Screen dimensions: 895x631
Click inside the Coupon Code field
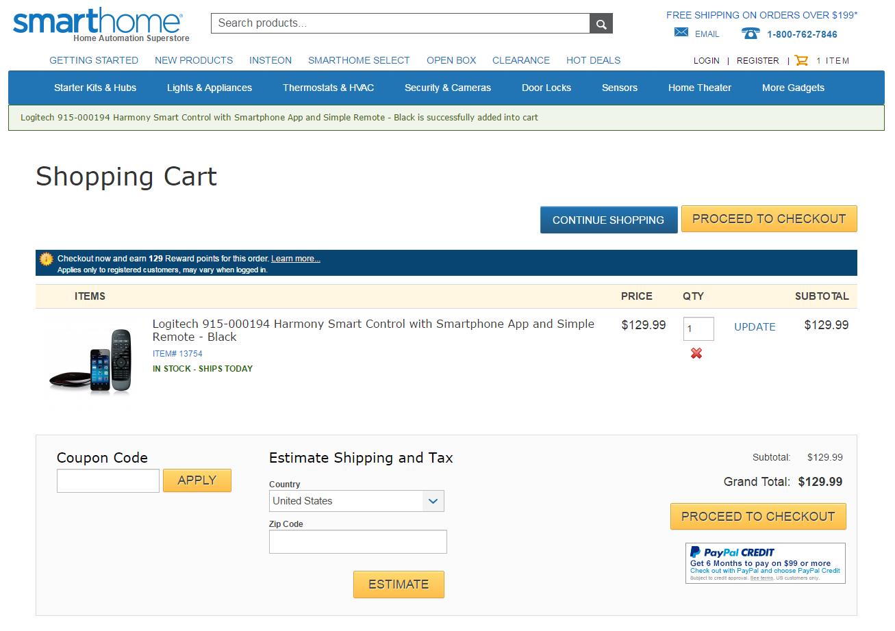[x=108, y=480]
